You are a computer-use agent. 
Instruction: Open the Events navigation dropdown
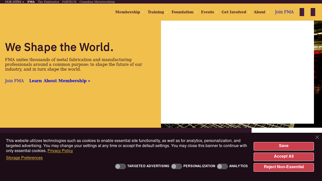(208, 12)
